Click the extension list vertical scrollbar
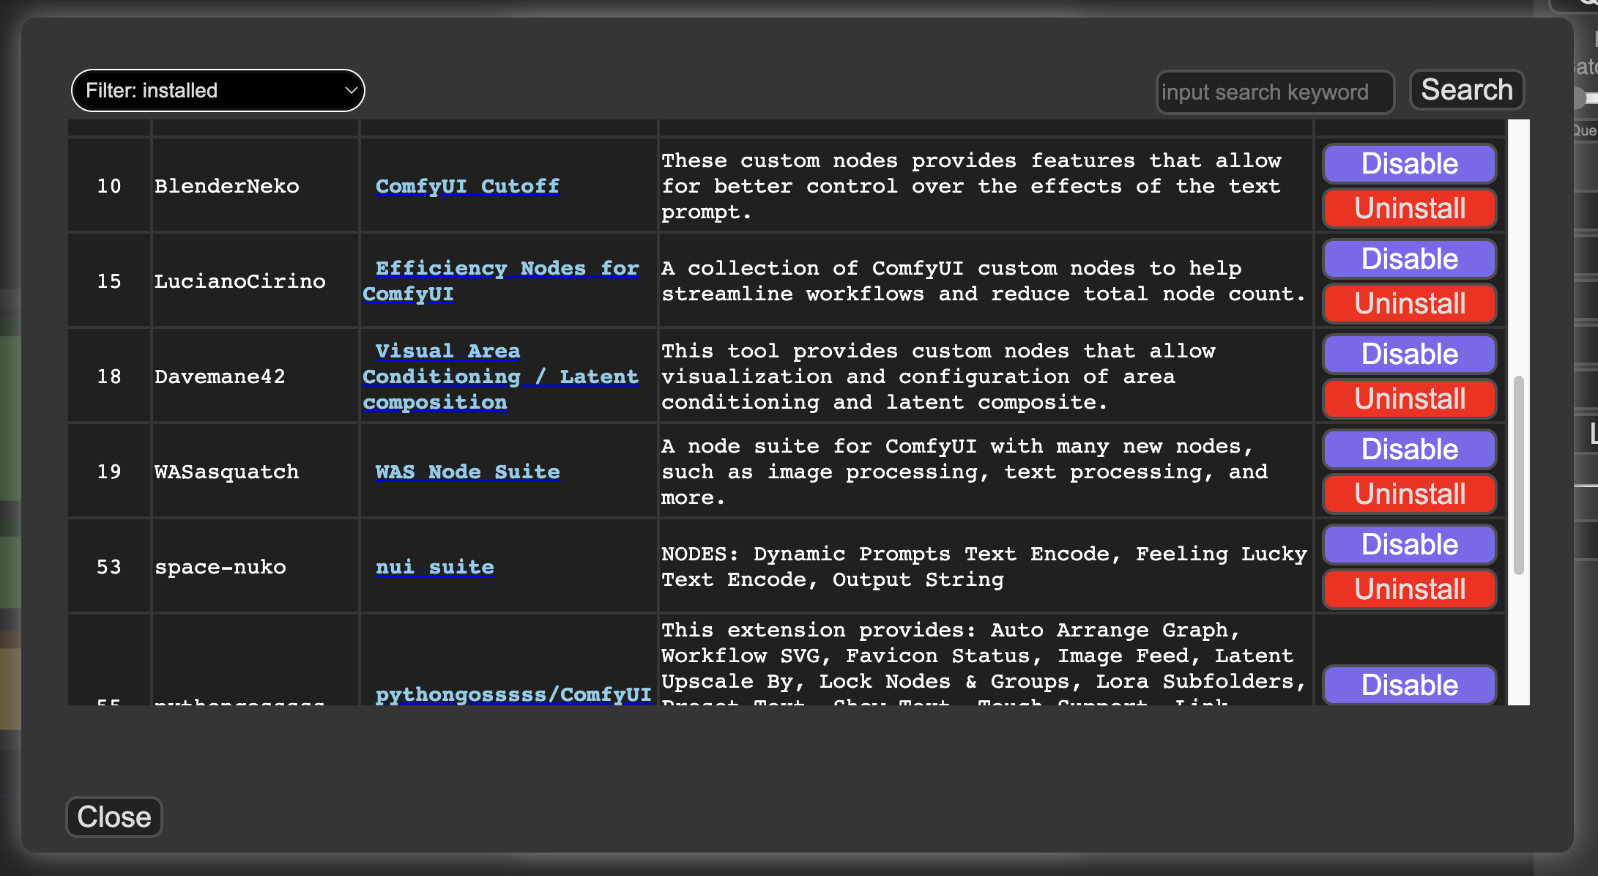This screenshot has height=876, width=1598. pyautogui.click(x=1518, y=475)
